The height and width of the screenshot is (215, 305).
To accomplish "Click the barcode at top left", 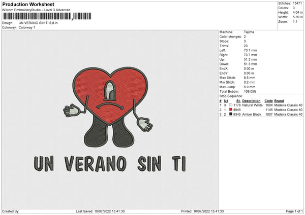I will click(47, 16).
